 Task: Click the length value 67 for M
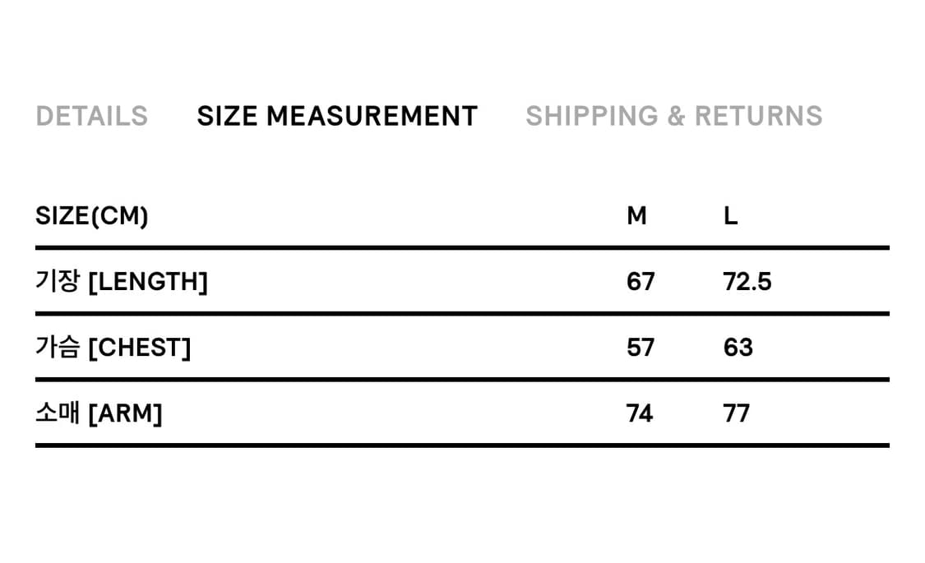[641, 282]
